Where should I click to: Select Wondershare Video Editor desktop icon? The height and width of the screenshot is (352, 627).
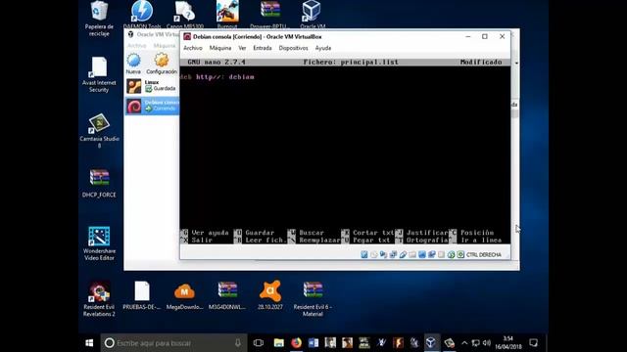[99, 243]
